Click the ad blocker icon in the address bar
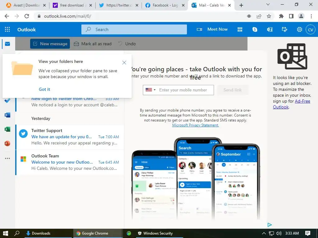Screen dimensions: 318x238 pyautogui.click(x=249, y=16)
